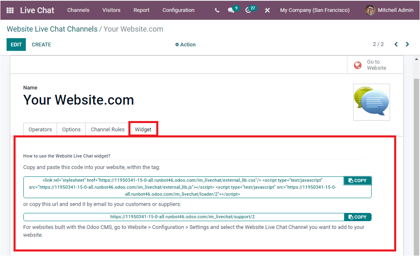
Task: Click the Go to Website globe icon
Action: click(358, 65)
